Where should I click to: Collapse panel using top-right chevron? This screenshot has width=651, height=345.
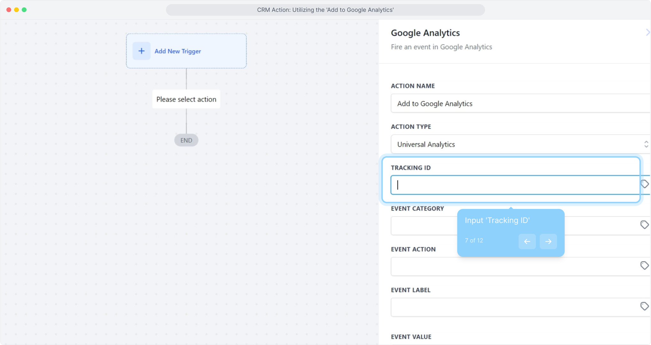point(647,32)
